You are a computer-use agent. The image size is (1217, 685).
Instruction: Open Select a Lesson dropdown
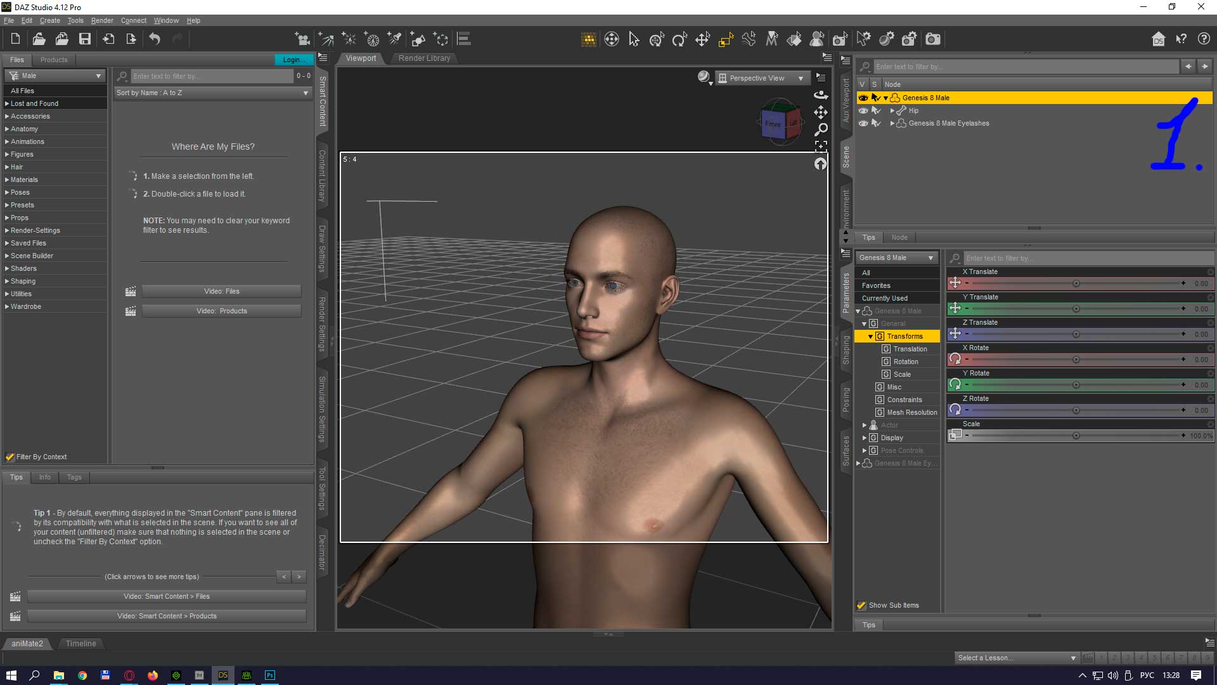tap(1017, 658)
